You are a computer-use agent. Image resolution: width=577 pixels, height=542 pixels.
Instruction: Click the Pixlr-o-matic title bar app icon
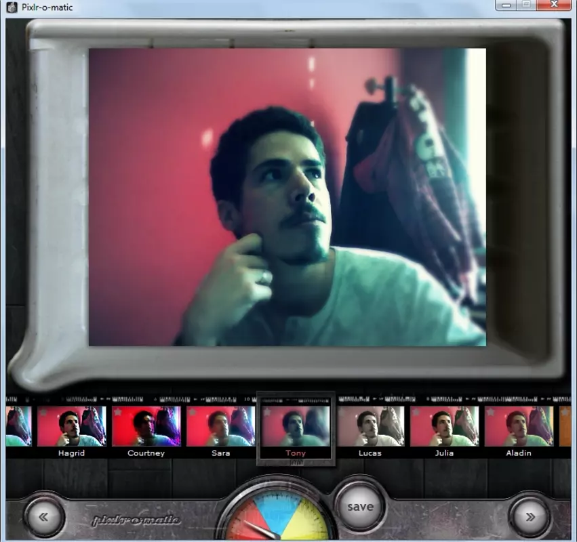coord(12,7)
